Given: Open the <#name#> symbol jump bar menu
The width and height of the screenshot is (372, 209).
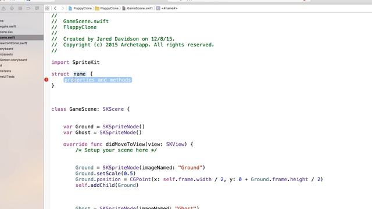Looking at the screenshot, I should click(169, 8).
